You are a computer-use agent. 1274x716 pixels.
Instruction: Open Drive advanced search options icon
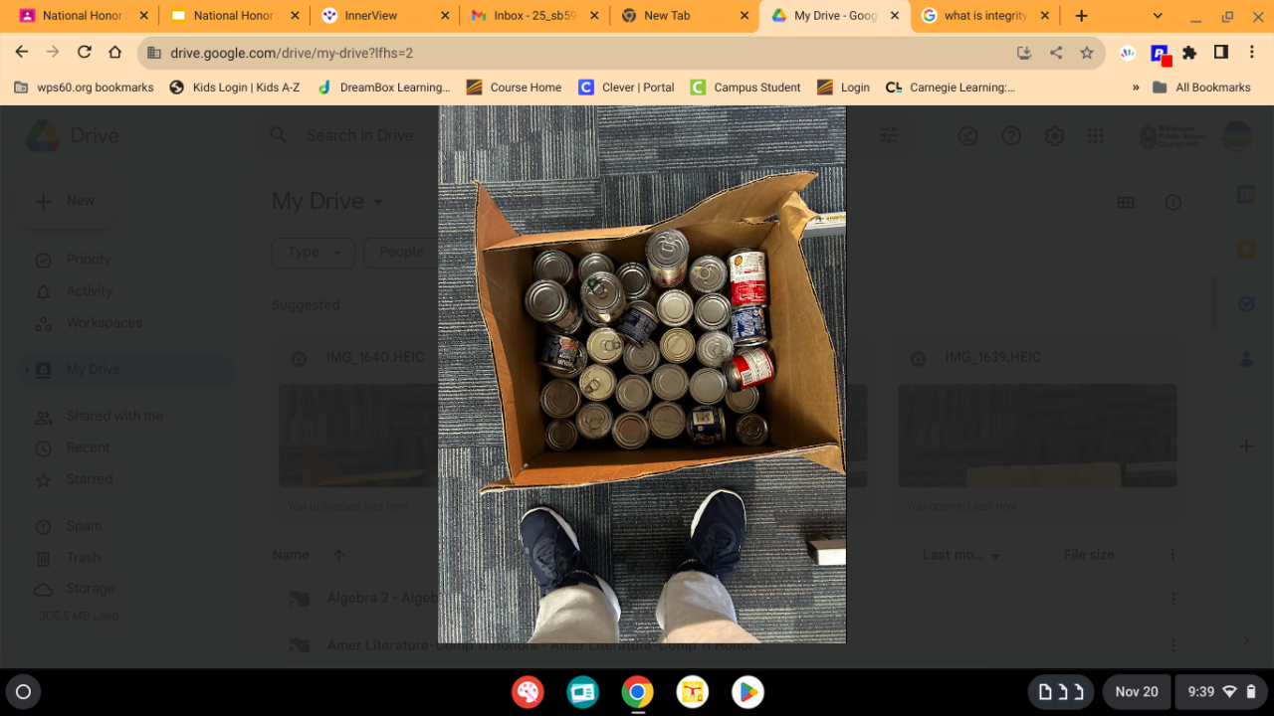coord(889,135)
